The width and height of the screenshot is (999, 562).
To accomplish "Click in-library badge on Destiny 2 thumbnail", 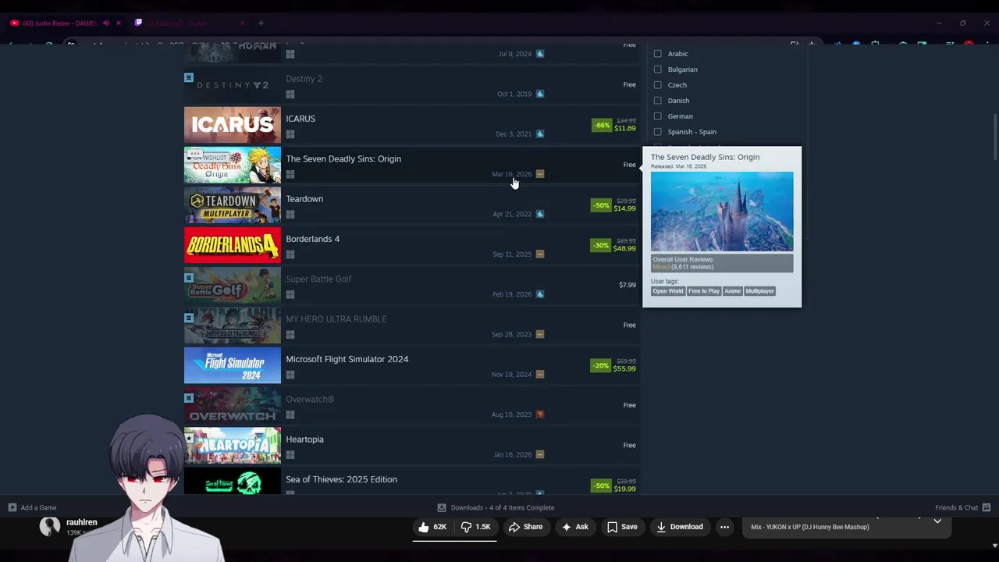I will pyautogui.click(x=189, y=77).
